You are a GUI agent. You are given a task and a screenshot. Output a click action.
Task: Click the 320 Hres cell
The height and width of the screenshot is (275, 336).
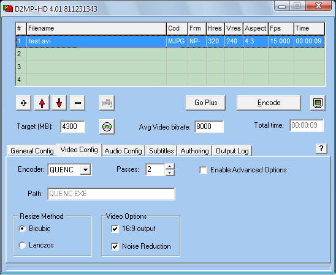(x=215, y=41)
